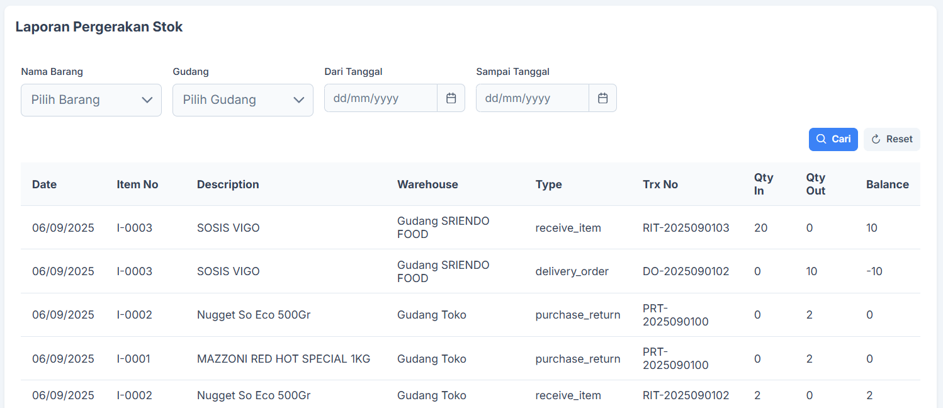Open the Pilih Gudang dropdown
943x408 pixels.
click(242, 100)
